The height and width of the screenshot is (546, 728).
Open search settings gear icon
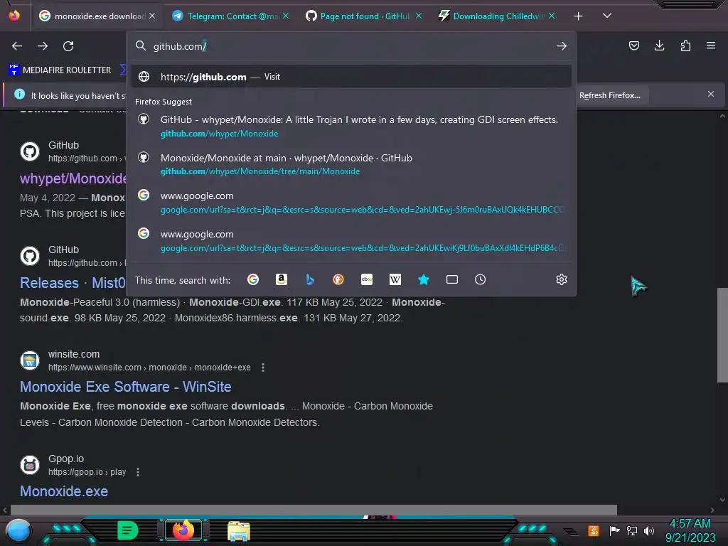(562, 279)
